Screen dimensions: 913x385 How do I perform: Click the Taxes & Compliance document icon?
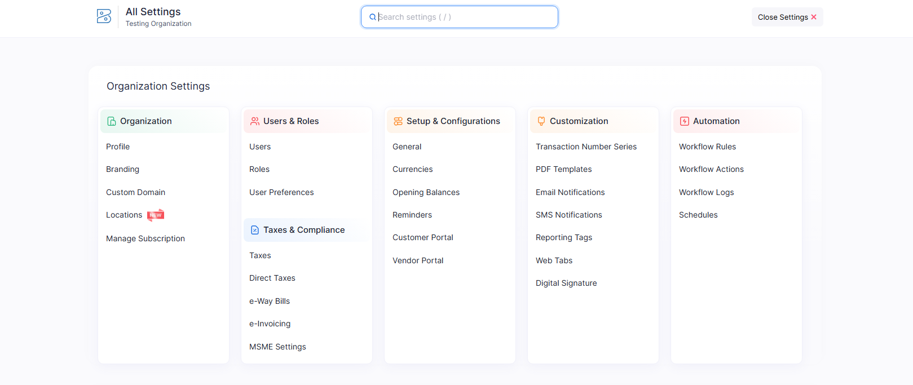point(255,230)
